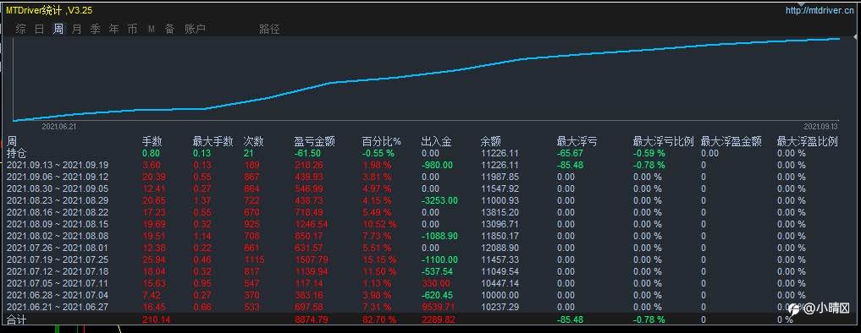Select the row 2021.07.19 ~ 2021.07.25
Viewport: 861px width, 333px height.
click(430, 259)
